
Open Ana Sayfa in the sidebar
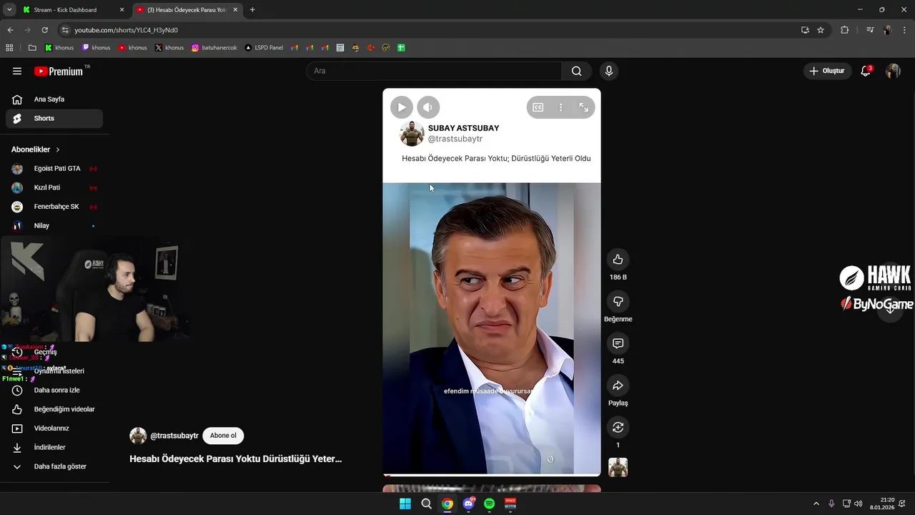[x=54, y=99]
